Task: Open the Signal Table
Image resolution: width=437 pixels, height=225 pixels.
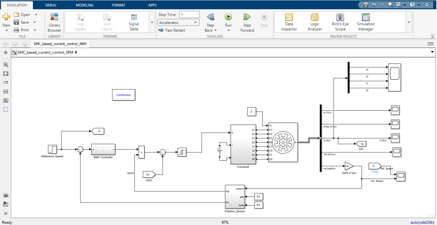Action: point(134,22)
